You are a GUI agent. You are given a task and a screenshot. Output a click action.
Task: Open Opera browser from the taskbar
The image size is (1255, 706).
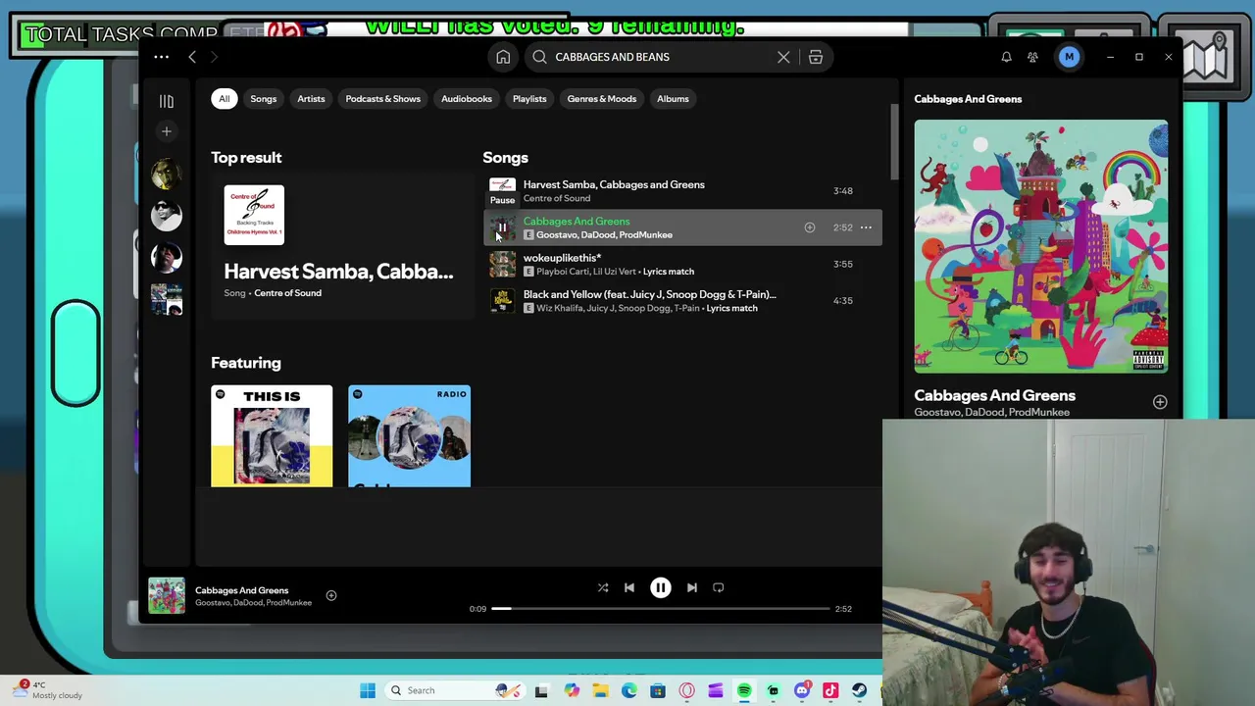(686, 690)
